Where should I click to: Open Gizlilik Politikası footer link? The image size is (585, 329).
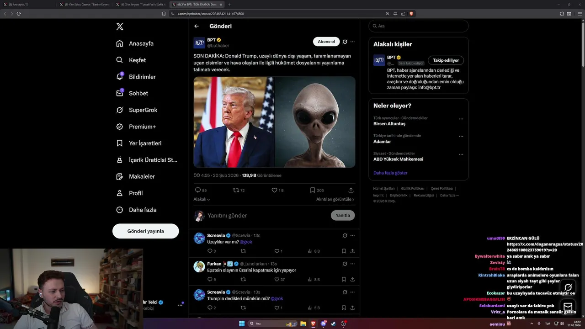413,188
